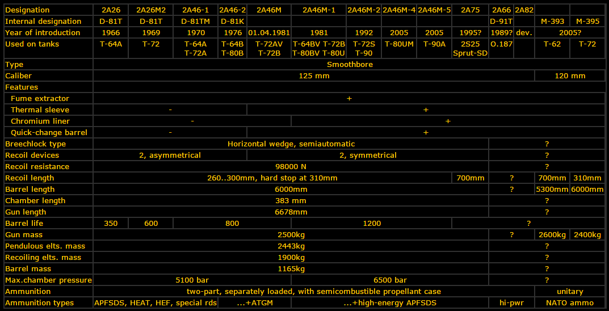
Task: Select the 1966 year of introduction cell
Action: [111, 32]
